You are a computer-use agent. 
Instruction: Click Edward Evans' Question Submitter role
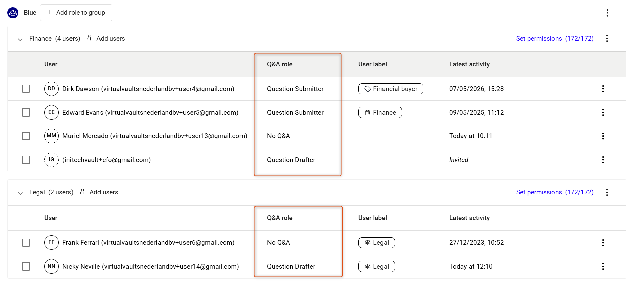click(295, 112)
